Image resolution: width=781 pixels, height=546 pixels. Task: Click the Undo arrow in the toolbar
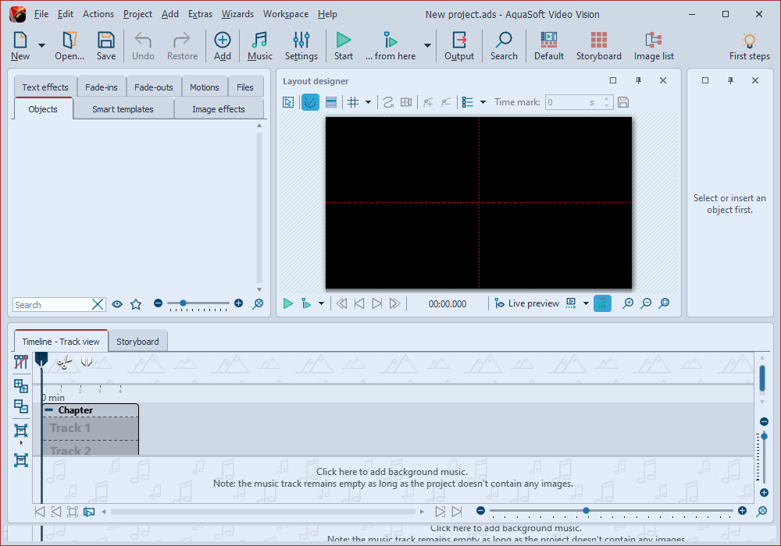pyautogui.click(x=143, y=45)
